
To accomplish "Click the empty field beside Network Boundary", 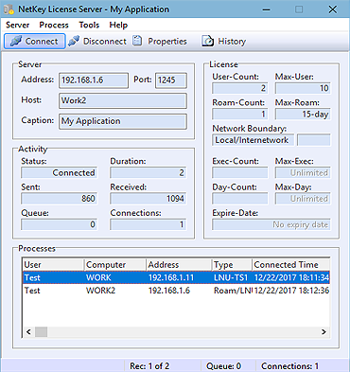I will tap(314, 140).
